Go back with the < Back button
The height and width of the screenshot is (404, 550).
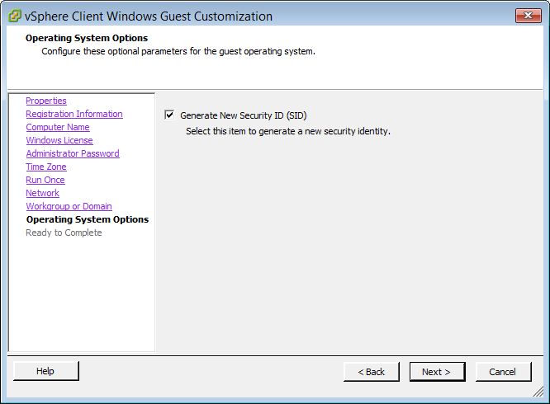371,372
